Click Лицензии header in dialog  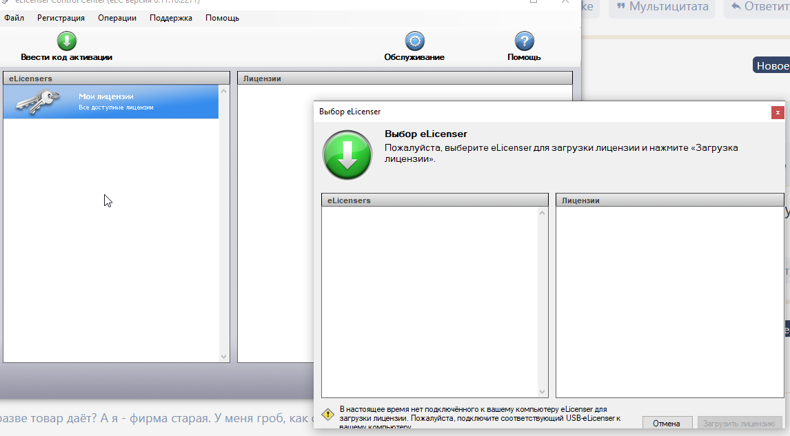pos(669,200)
